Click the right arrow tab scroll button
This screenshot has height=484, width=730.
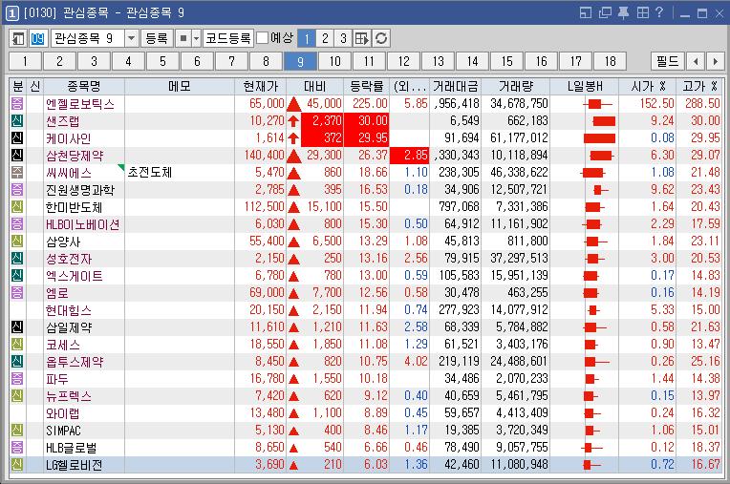pos(715,61)
